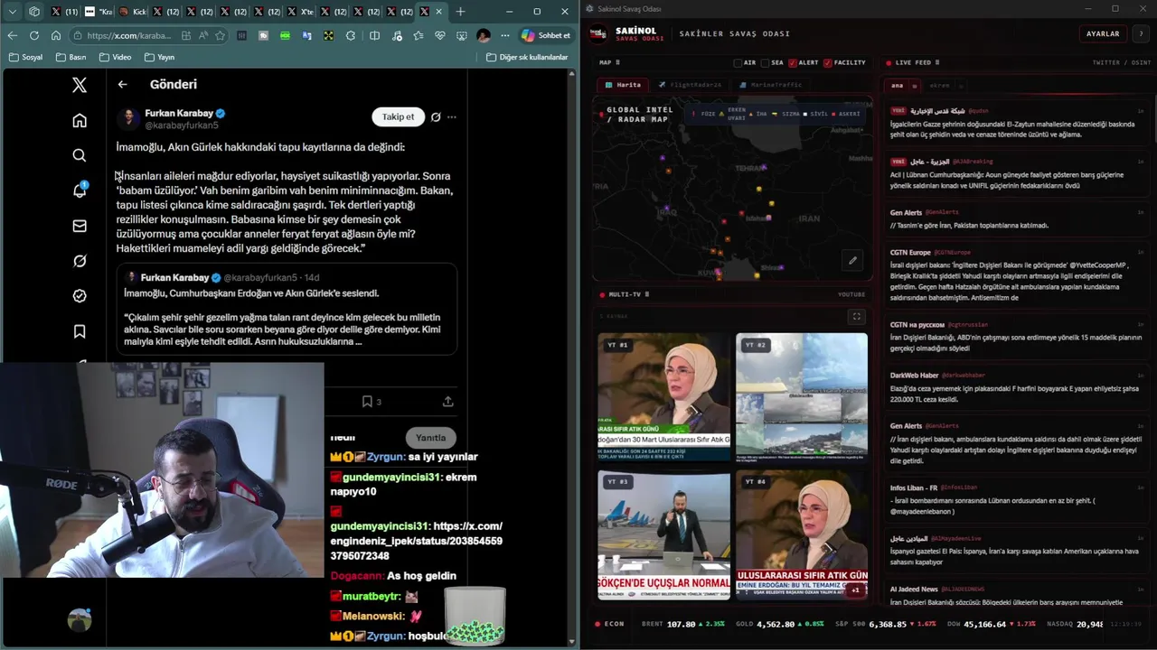
Task: Open the Video bookmarks folder
Action: tap(116, 57)
